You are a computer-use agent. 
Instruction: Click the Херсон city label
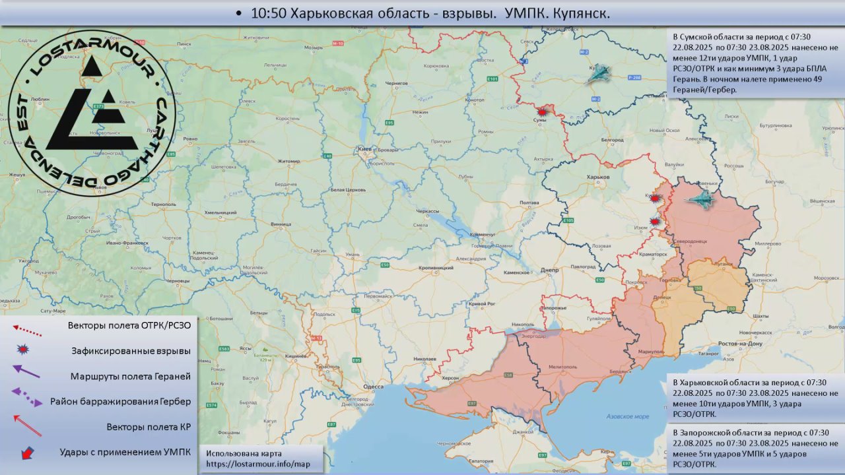450,377
